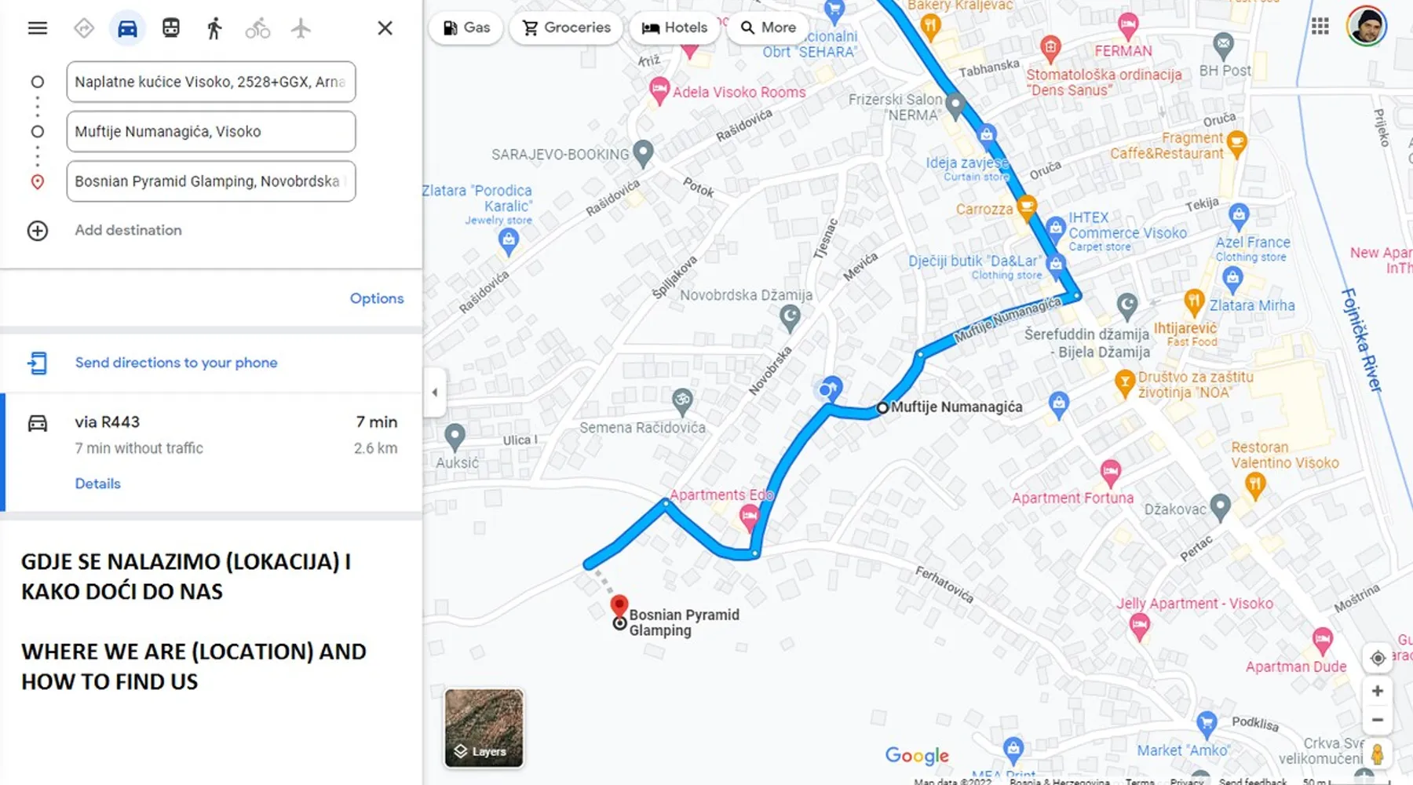
Task: Show your location on map
Action: [x=1377, y=658]
